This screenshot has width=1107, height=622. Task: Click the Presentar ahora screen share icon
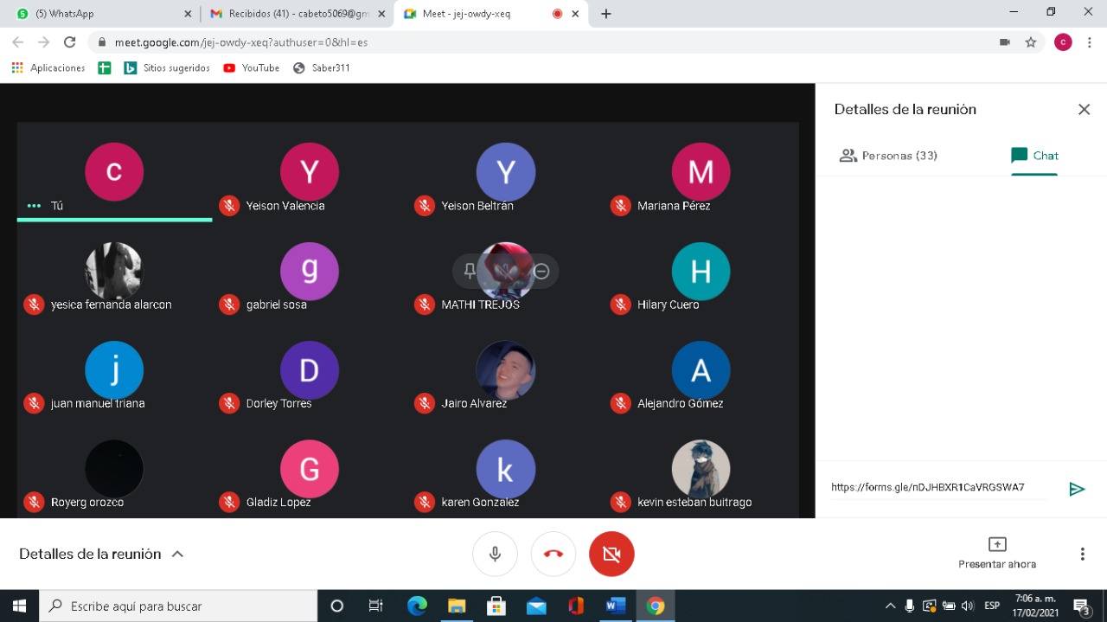point(997,544)
